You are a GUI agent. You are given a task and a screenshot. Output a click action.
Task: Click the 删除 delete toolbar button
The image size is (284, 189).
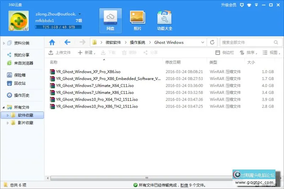click(129, 52)
